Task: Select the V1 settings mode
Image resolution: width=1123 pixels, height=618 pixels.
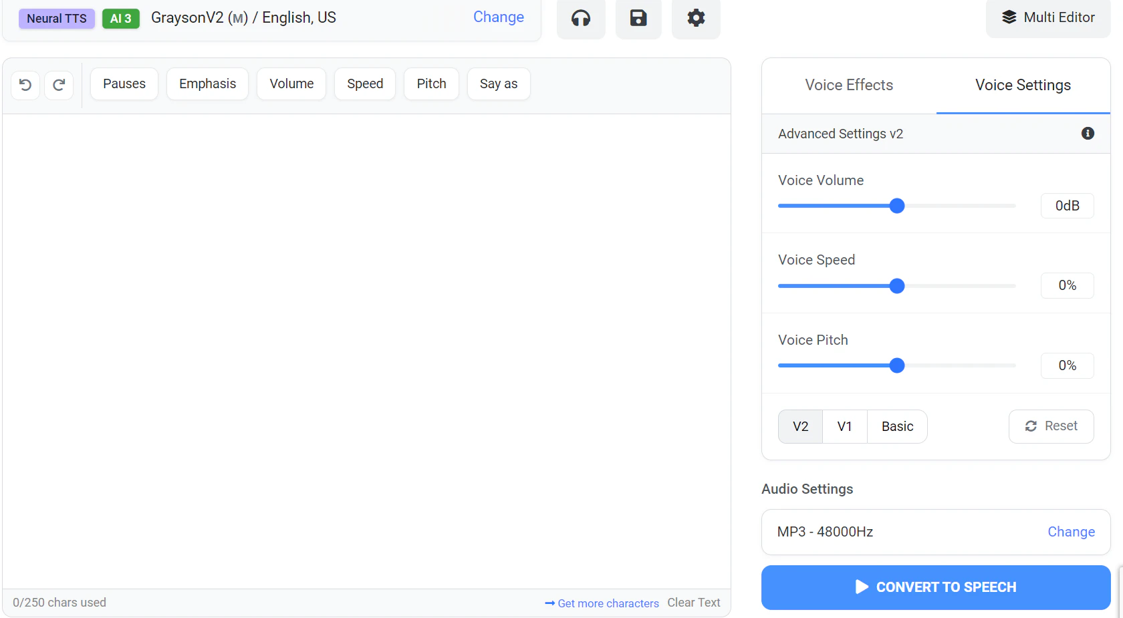Action: point(844,426)
